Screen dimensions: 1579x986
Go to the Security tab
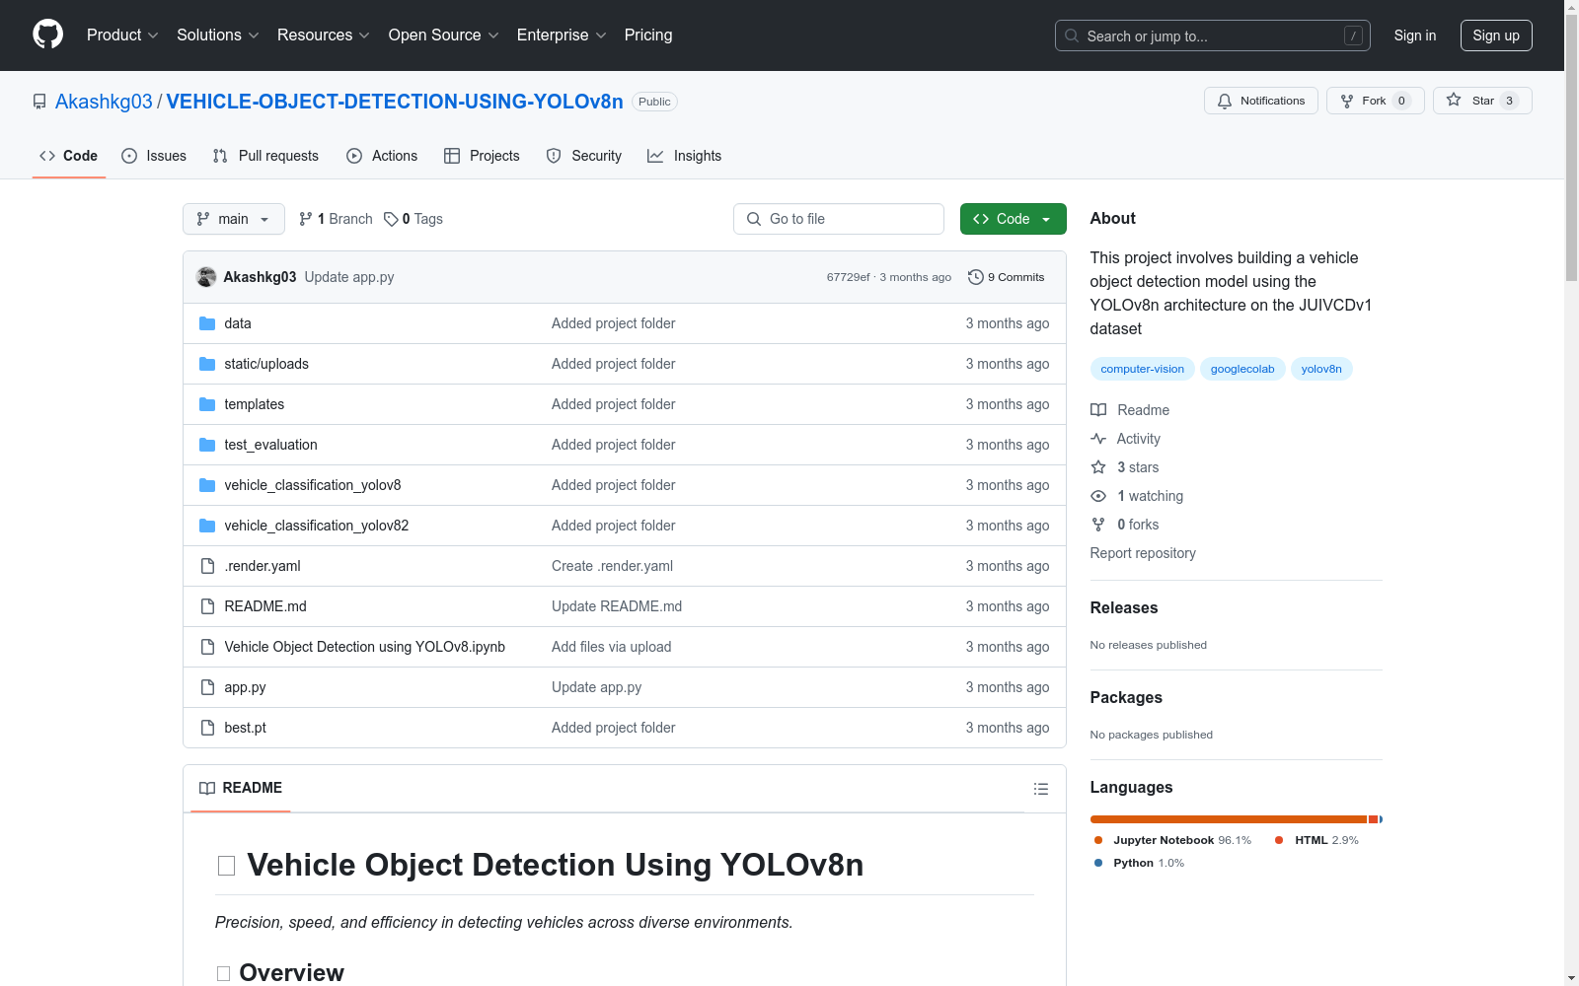[x=584, y=156]
